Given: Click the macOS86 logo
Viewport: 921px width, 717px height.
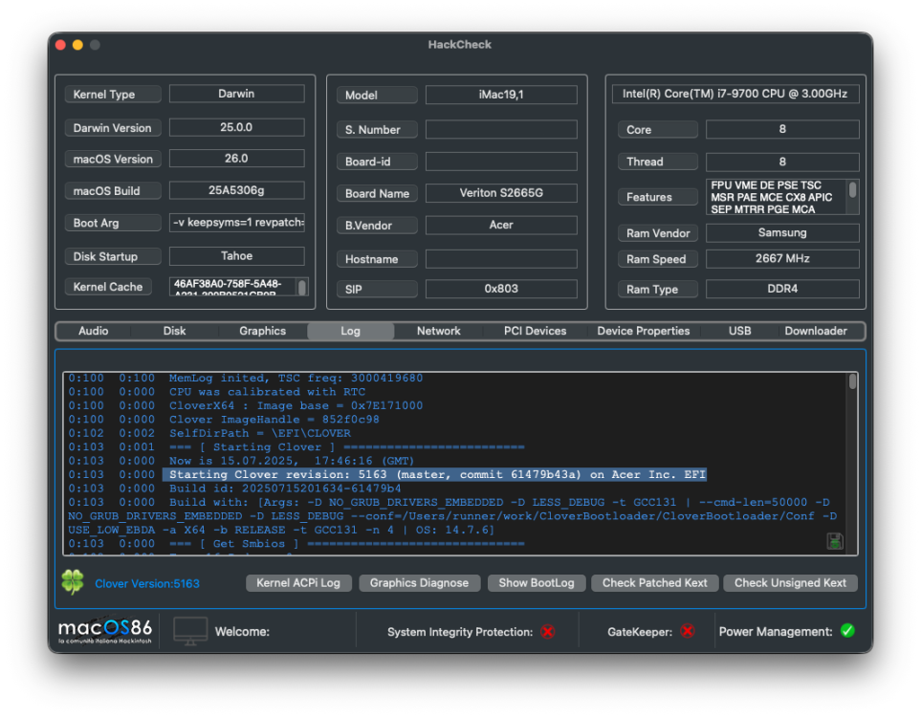Looking at the screenshot, I should [105, 631].
